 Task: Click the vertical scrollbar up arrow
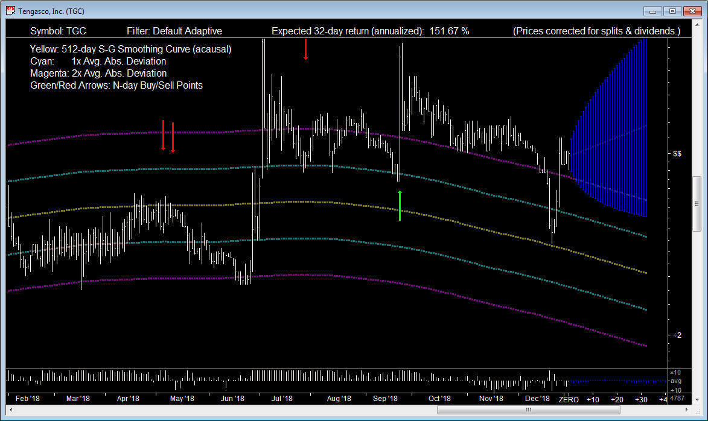(x=697, y=24)
